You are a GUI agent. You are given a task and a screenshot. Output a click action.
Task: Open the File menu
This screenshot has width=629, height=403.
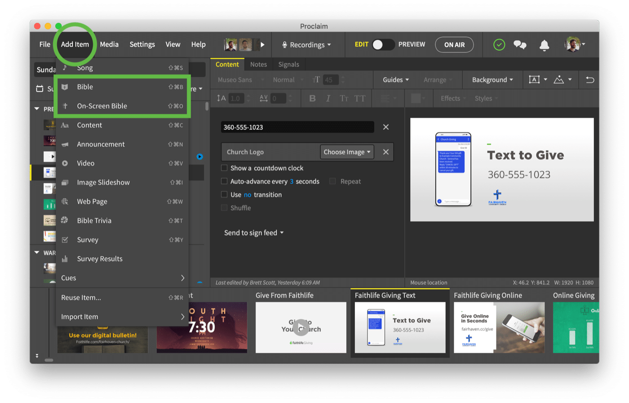[45, 44]
